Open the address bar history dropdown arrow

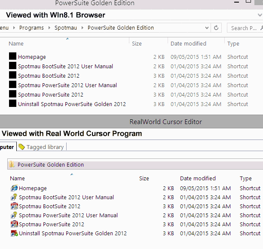pyautogui.click(x=206, y=28)
